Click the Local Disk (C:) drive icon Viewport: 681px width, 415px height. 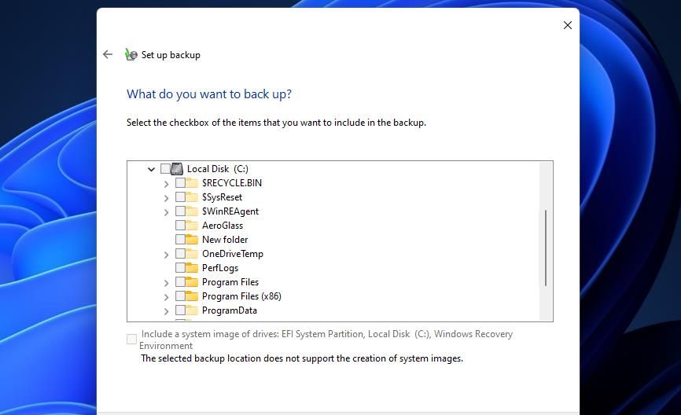177,169
